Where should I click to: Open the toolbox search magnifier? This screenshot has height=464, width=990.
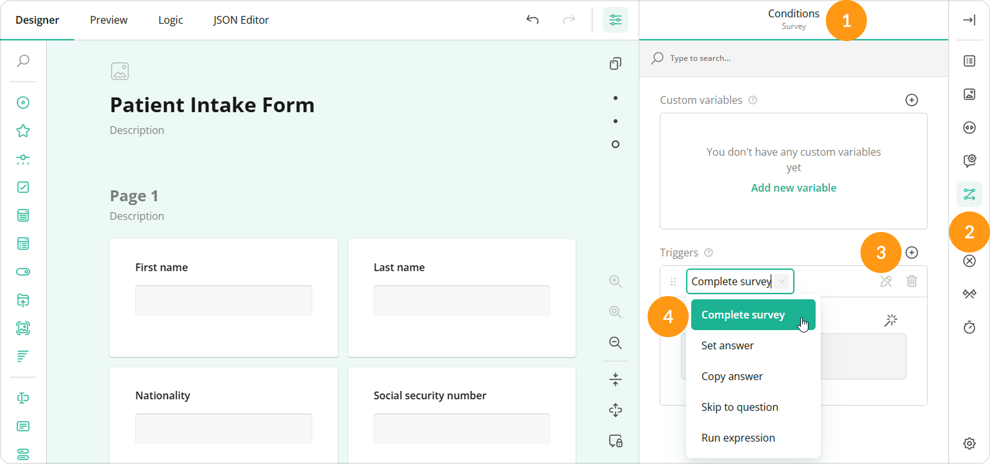click(23, 61)
